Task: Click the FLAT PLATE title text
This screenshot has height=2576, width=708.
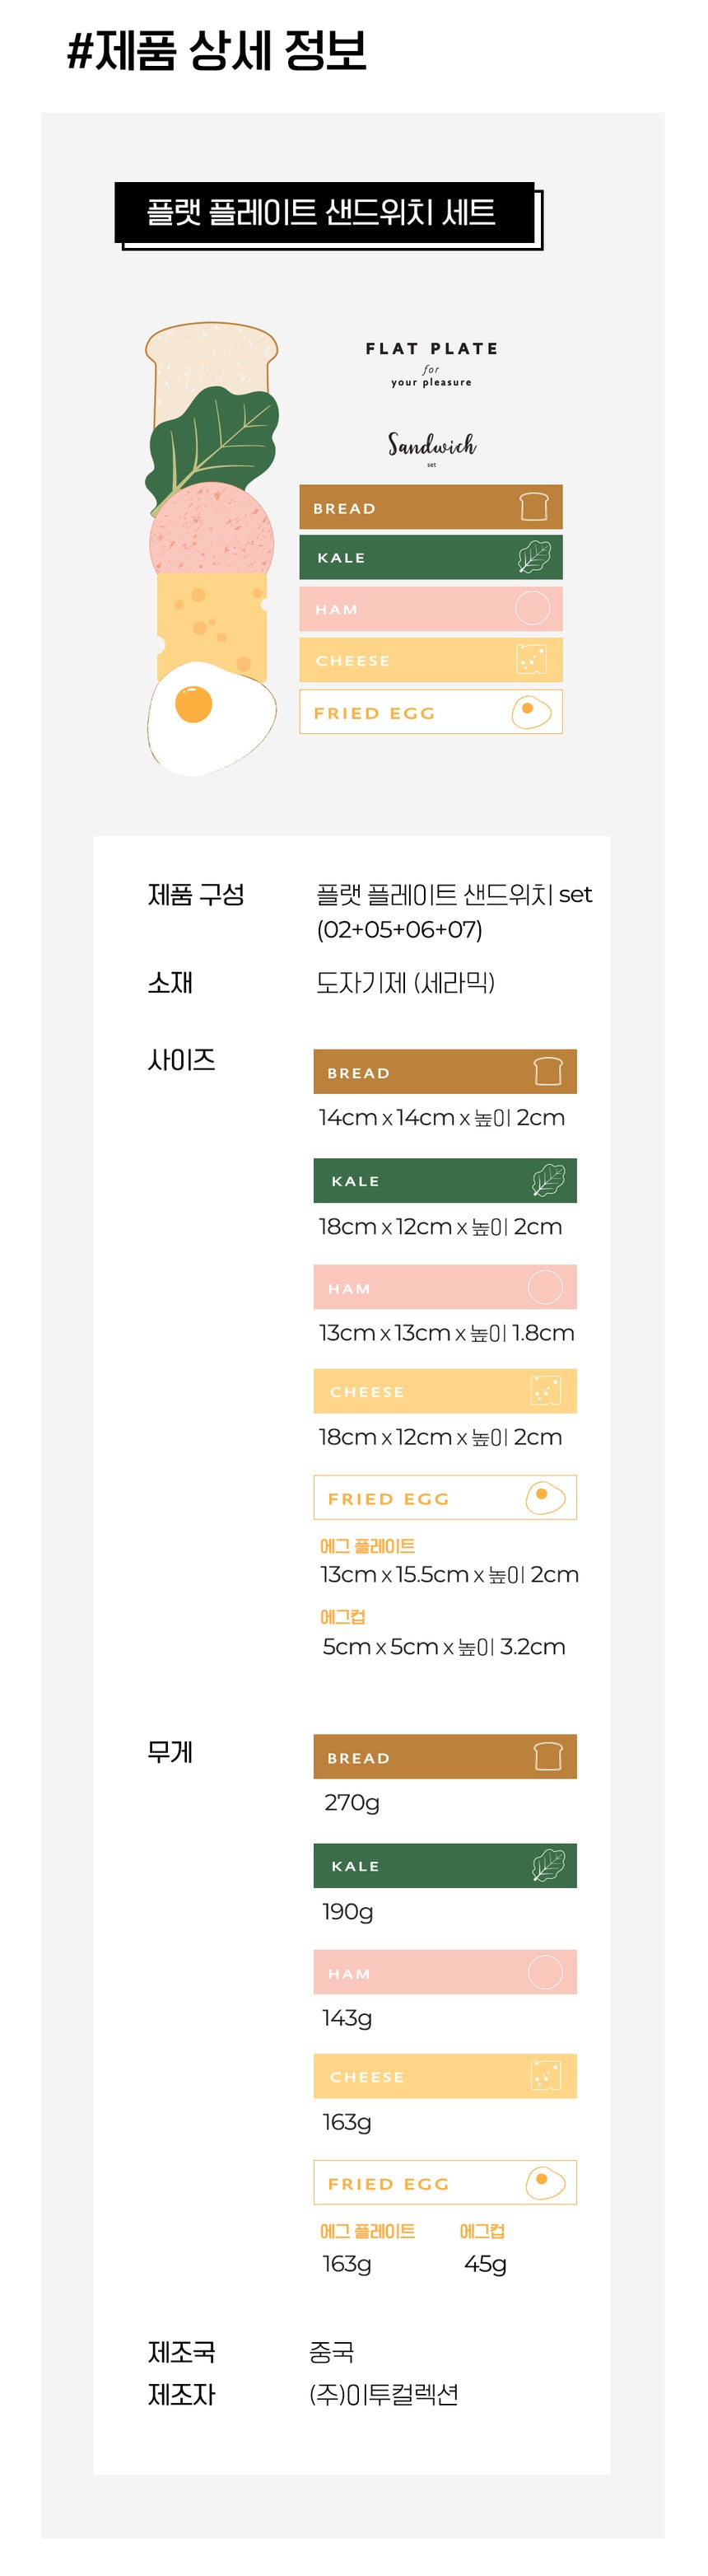Action: tap(432, 349)
